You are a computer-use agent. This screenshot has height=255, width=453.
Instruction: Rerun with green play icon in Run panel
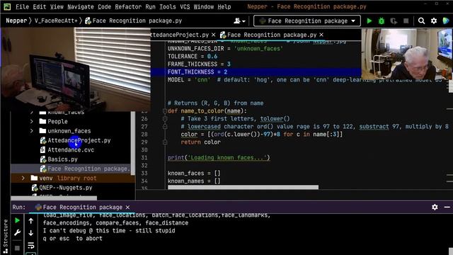pyautogui.click(x=17, y=220)
